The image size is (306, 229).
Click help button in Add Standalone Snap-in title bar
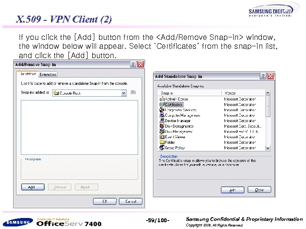pos(263,76)
